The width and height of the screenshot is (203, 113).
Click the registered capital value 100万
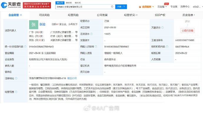pos(107,34)
